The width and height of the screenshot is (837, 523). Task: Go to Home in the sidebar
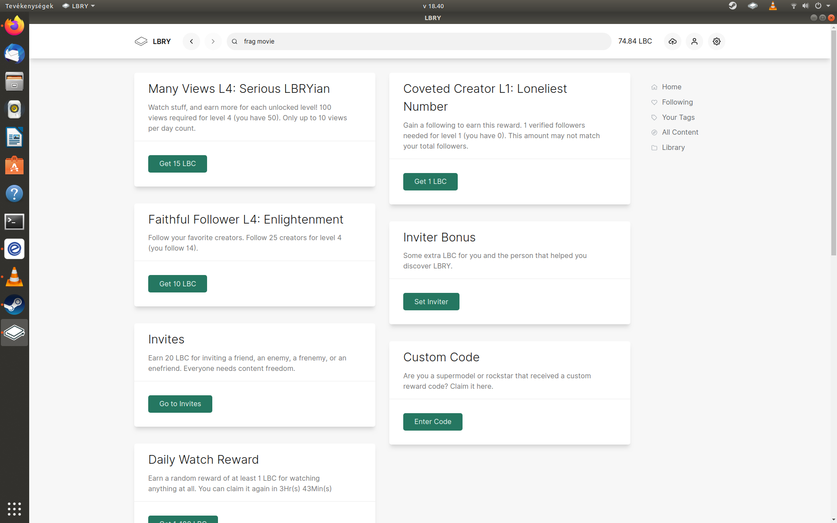(671, 87)
